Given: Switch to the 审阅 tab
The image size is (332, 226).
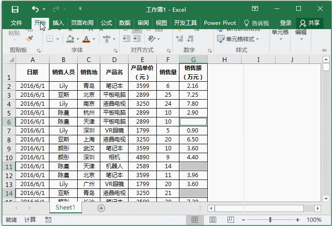Looking at the screenshot, I should [x=143, y=23].
